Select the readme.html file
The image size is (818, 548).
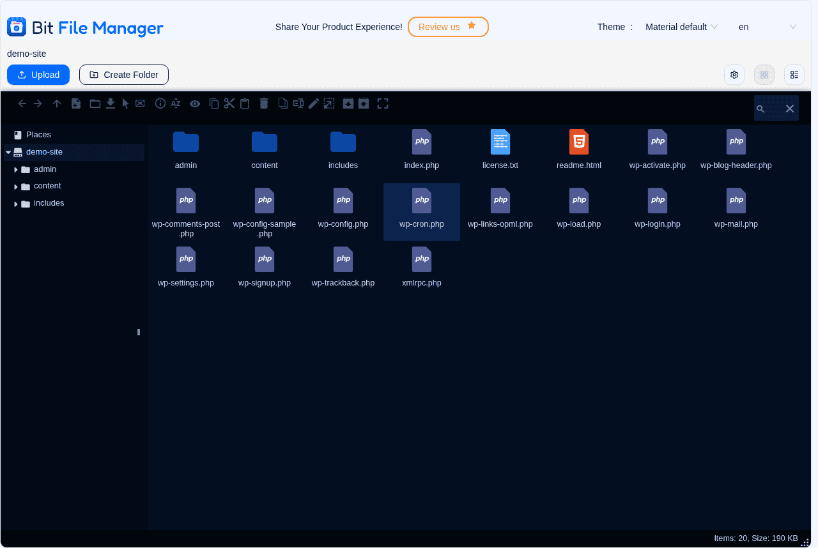coord(579,150)
